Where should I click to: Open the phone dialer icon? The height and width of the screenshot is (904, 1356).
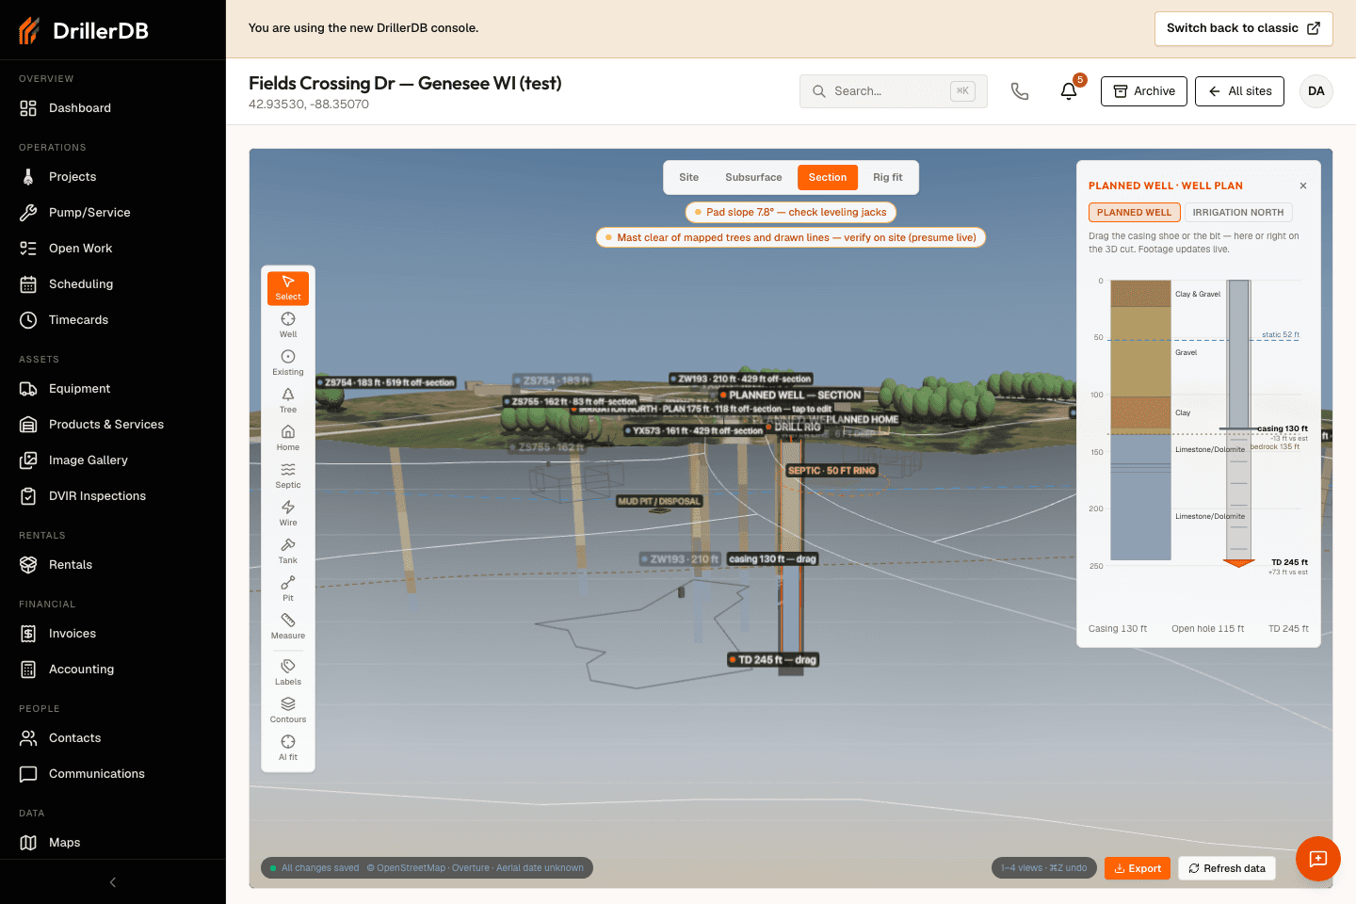(x=1020, y=91)
